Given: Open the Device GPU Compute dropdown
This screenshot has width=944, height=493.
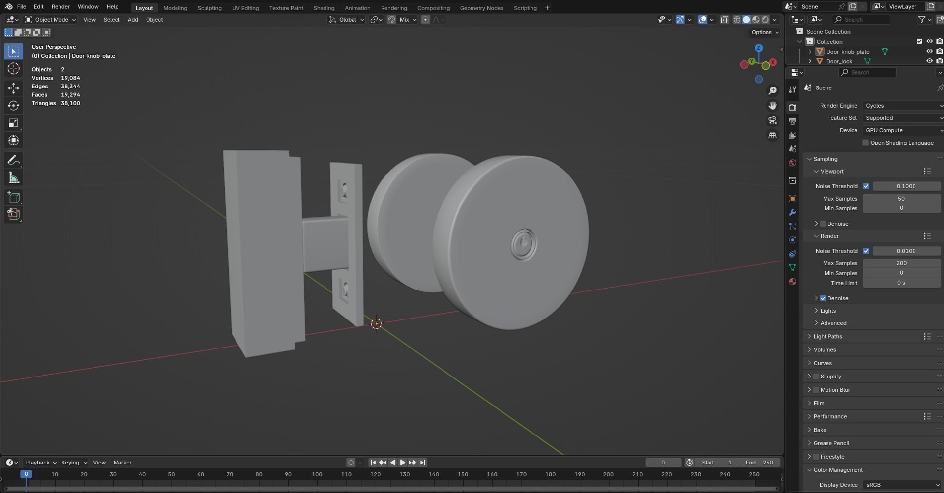Looking at the screenshot, I should point(903,130).
